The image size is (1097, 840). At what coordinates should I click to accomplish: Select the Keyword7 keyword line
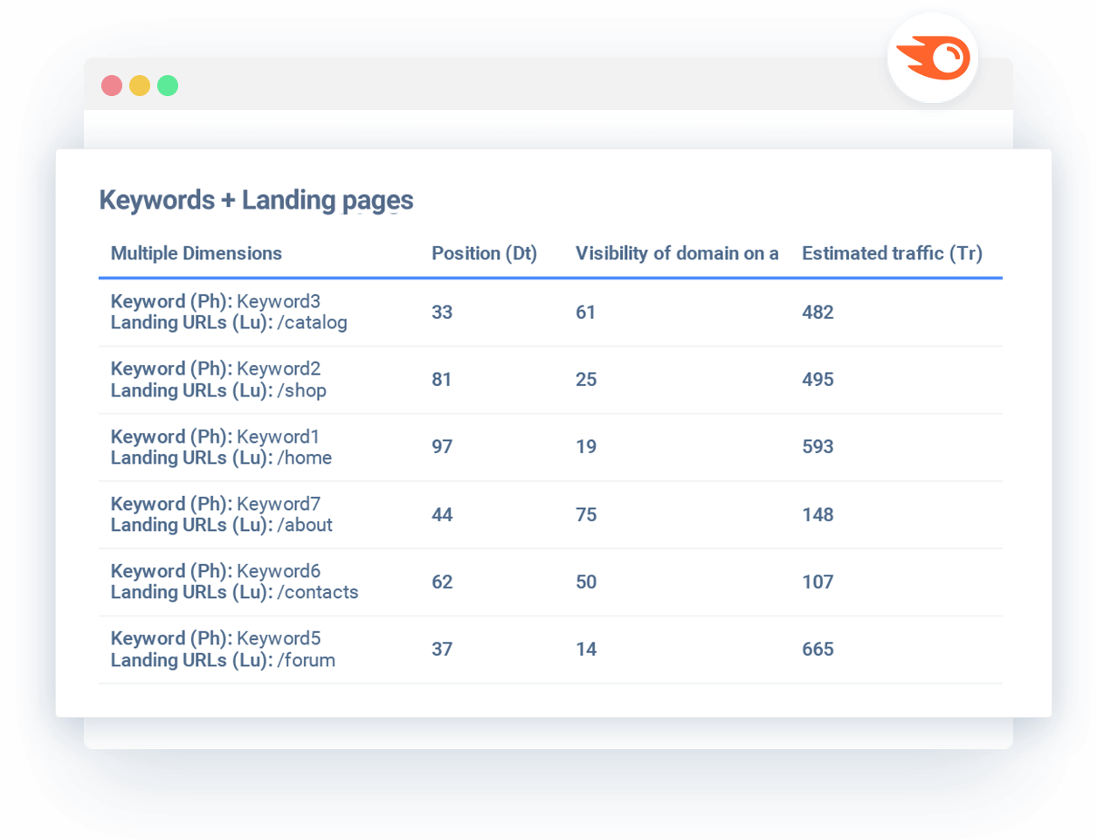[216, 504]
